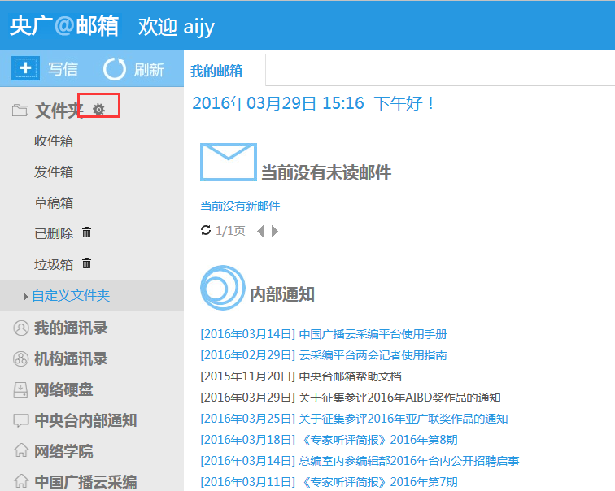The width and height of the screenshot is (615, 491).
Task: Click the refresh circular arrow icon
Action: [x=115, y=69]
